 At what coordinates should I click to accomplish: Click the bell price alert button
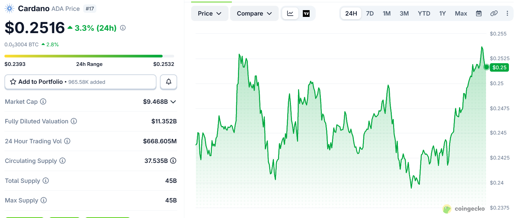(168, 82)
